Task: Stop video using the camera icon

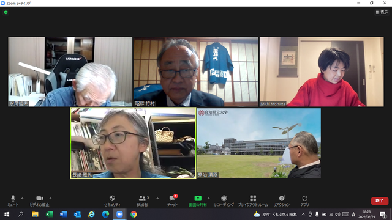Action: pos(39,201)
